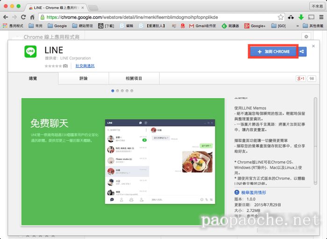Select the third screenshot carousel dot

point(122,91)
